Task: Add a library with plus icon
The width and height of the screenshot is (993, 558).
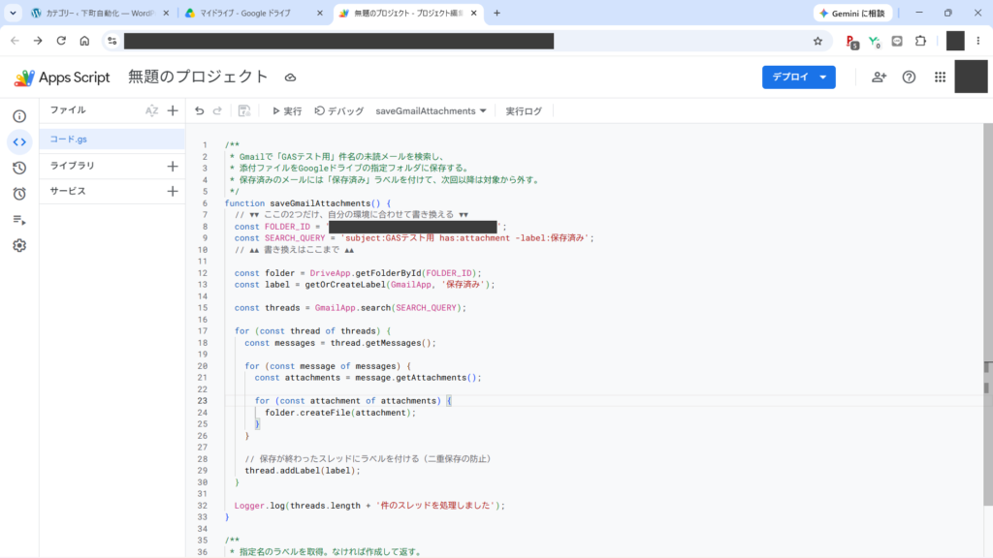Action: 173,167
